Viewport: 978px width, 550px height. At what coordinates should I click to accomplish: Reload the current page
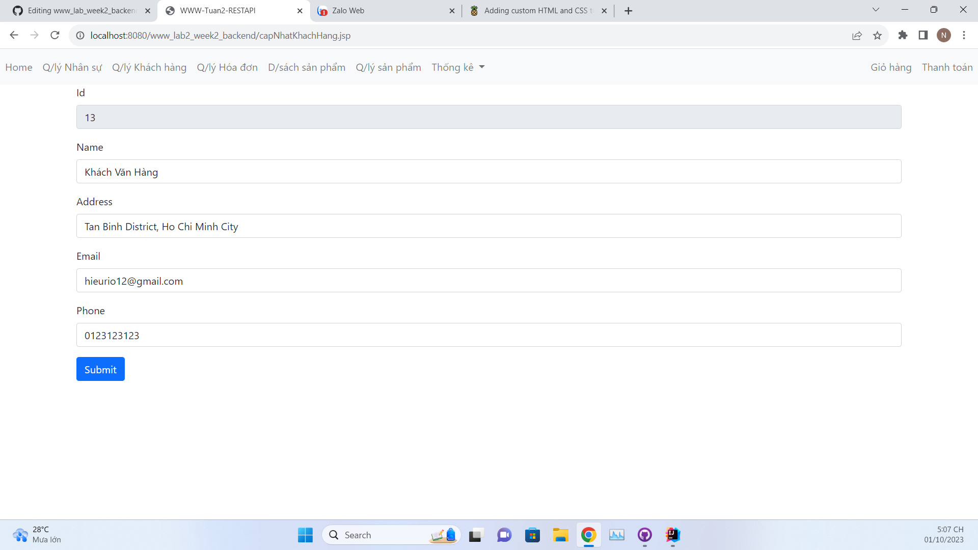[55, 35]
